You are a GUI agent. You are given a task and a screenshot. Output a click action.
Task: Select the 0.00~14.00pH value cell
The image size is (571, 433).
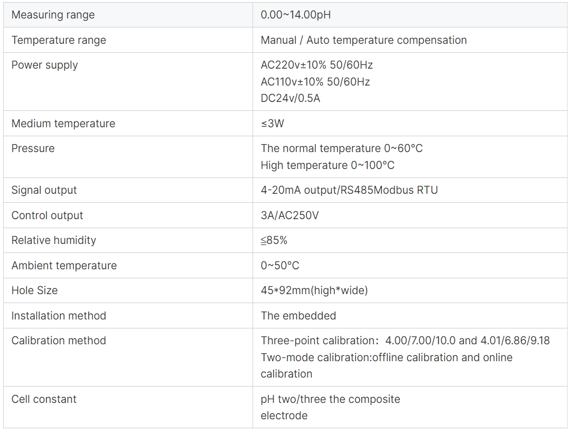(410, 15)
